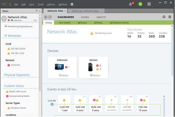Open the NETFLOW tab
Viewport: 175px width, 117px height.
point(82,23)
